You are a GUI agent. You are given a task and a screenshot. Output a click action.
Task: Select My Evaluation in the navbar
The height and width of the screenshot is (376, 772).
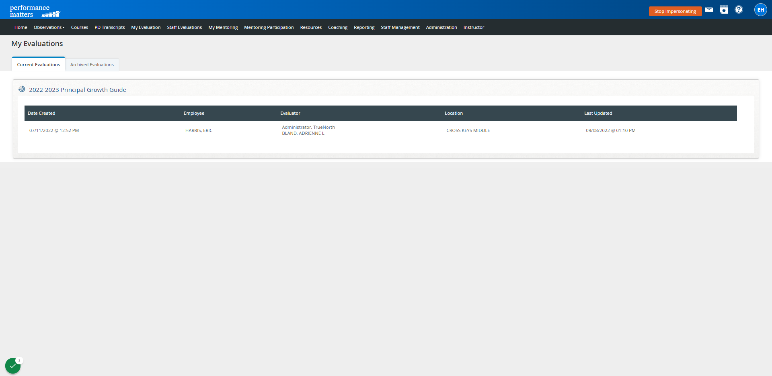(x=146, y=27)
